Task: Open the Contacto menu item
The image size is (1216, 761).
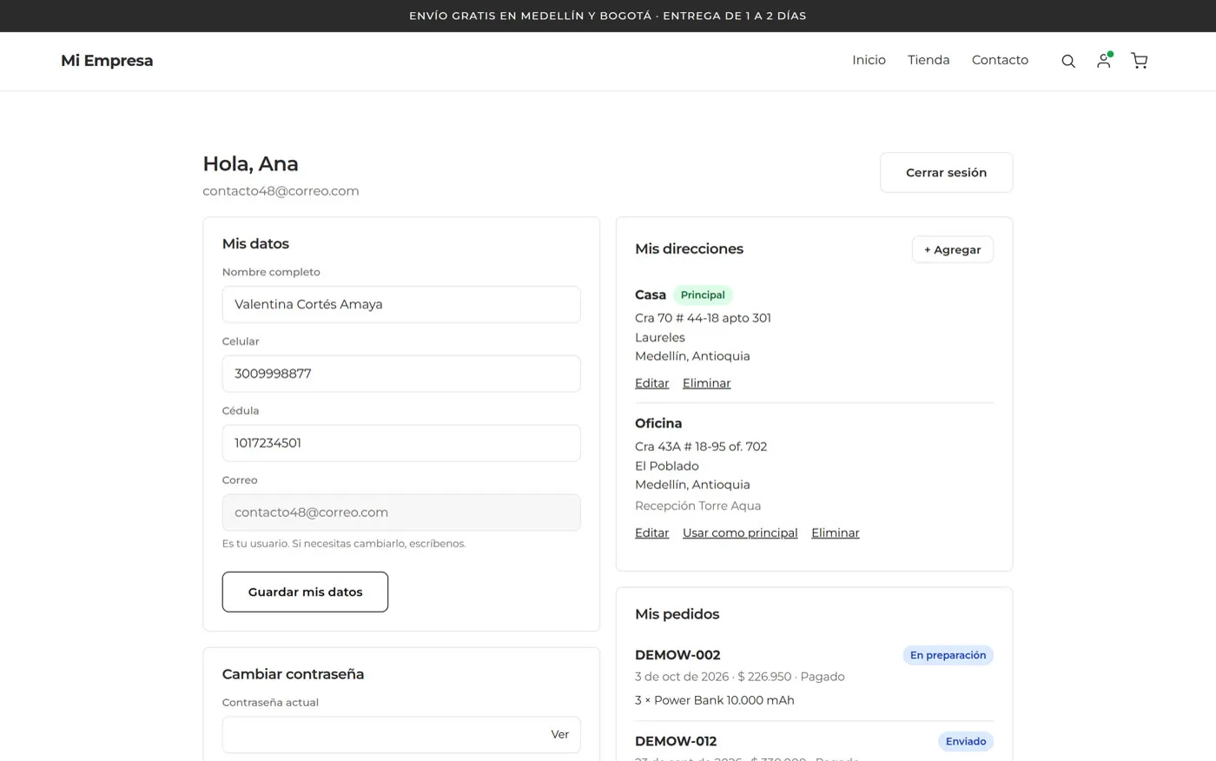Action: click(x=1000, y=60)
